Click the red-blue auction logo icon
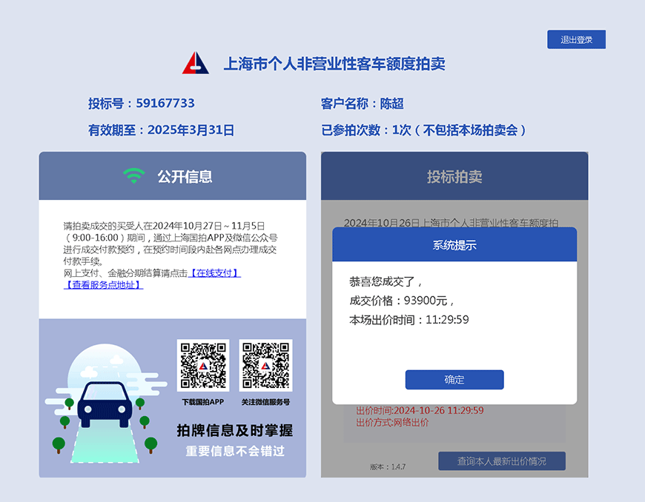645x502 pixels. pyautogui.click(x=196, y=63)
